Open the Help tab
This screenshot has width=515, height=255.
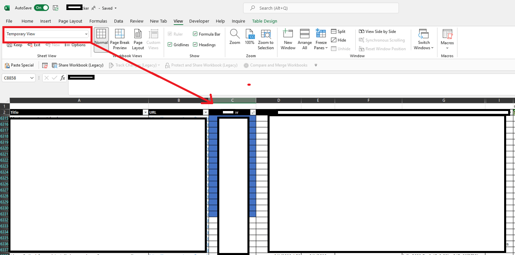pyautogui.click(x=220, y=21)
